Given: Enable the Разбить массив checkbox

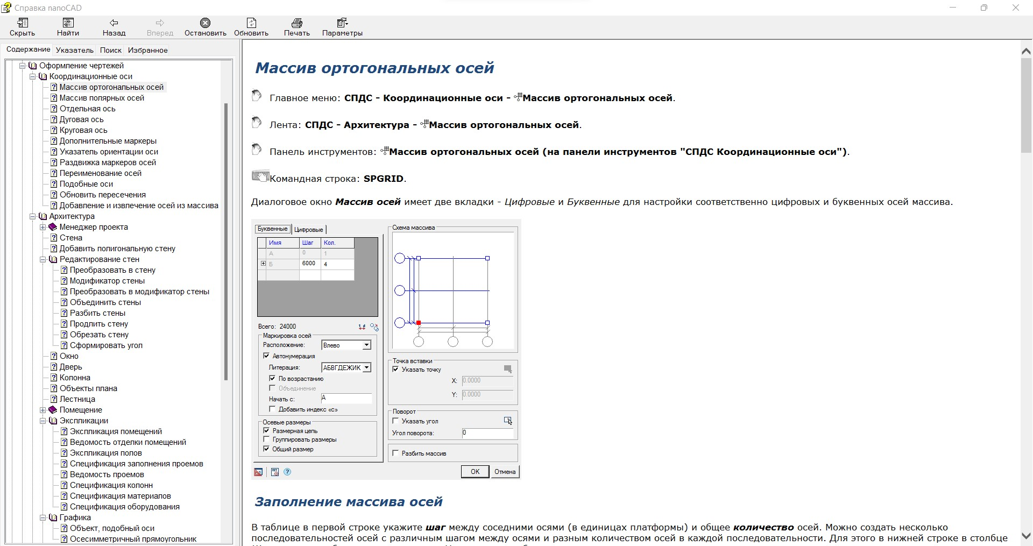Looking at the screenshot, I should 395,453.
